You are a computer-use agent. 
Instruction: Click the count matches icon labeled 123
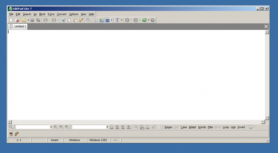(148, 127)
